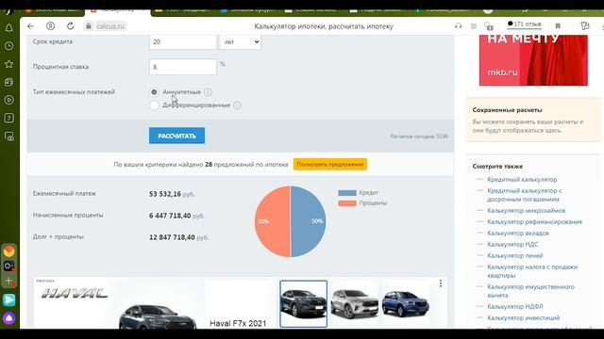Screen dimensions: 604x339
Task: Click the monthly payment value 53 532,16
Action: coord(165,194)
